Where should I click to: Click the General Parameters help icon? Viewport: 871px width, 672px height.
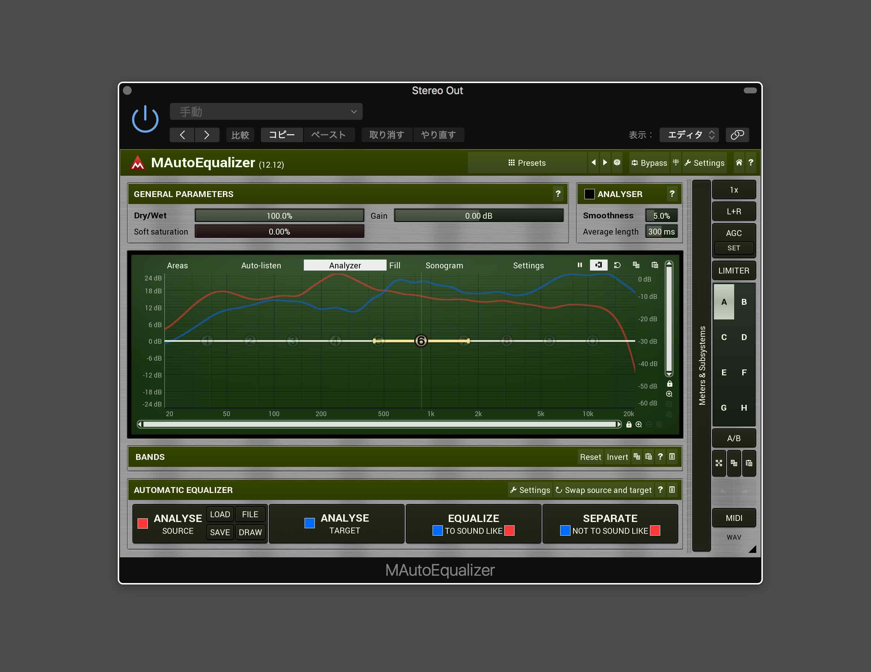tap(558, 194)
